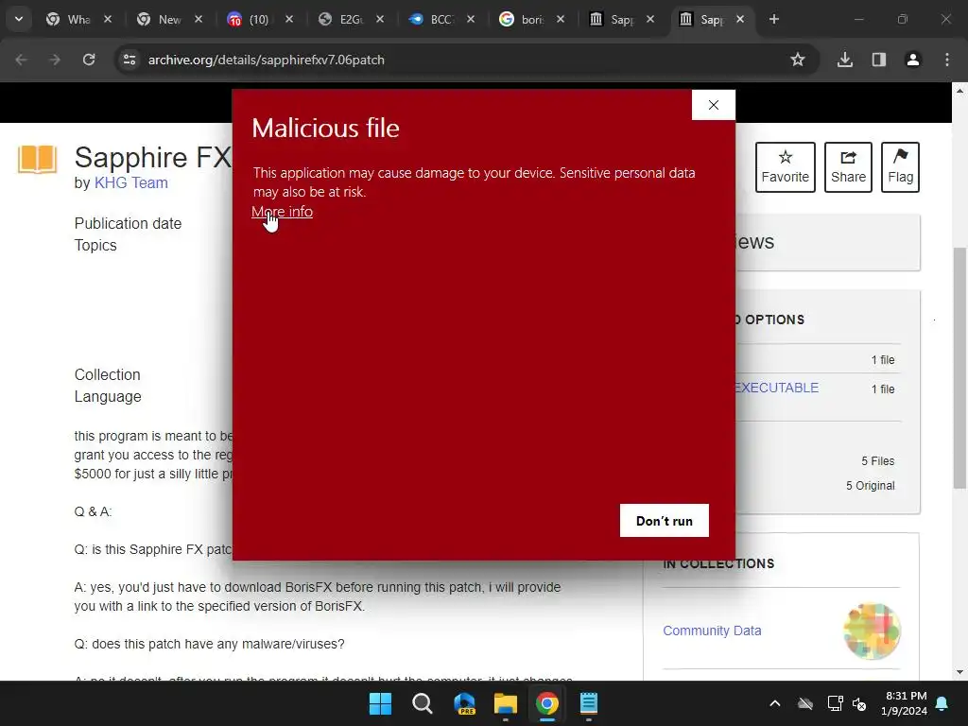The height and width of the screenshot is (726, 968).
Task: Open the Notepad taskbar icon
Action: (x=589, y=703)
